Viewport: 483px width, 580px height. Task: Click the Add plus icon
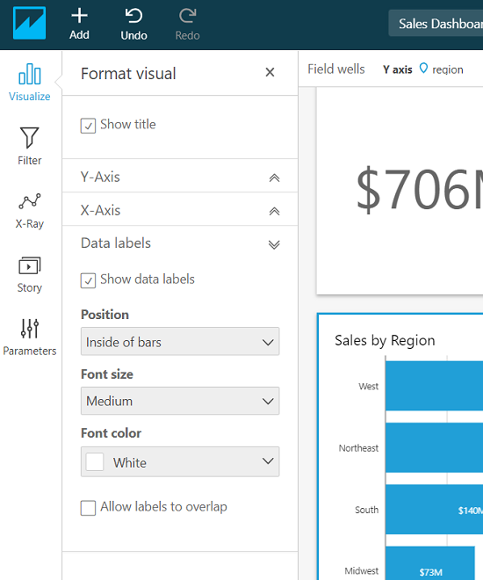(79, 16)
